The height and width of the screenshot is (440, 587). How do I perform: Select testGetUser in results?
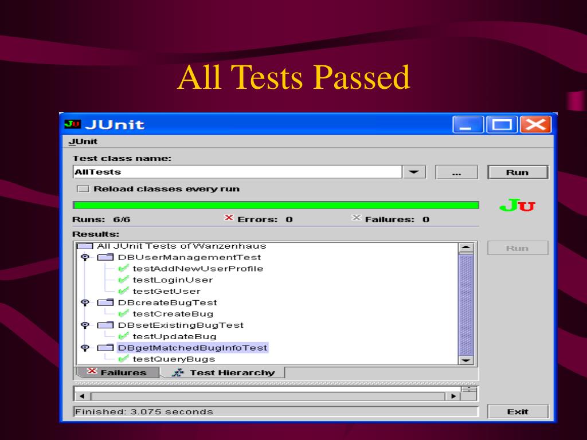tap(166, 290)
